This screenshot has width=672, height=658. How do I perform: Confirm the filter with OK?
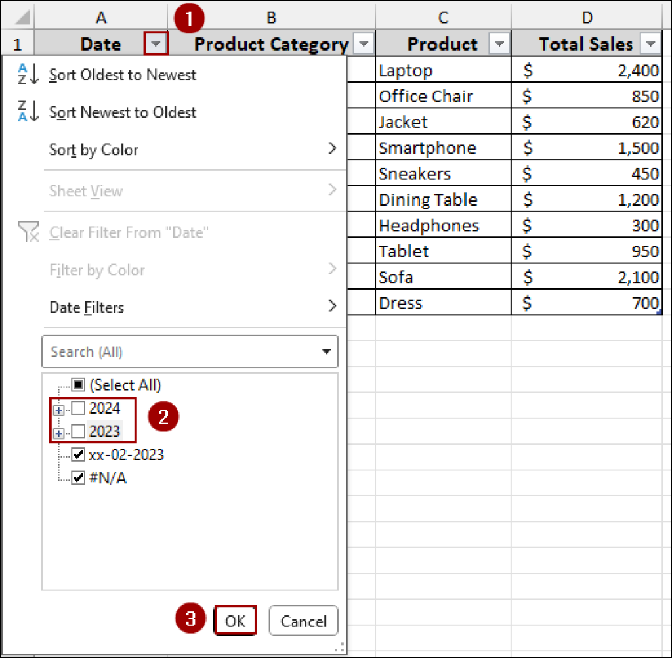click(236, 620)
